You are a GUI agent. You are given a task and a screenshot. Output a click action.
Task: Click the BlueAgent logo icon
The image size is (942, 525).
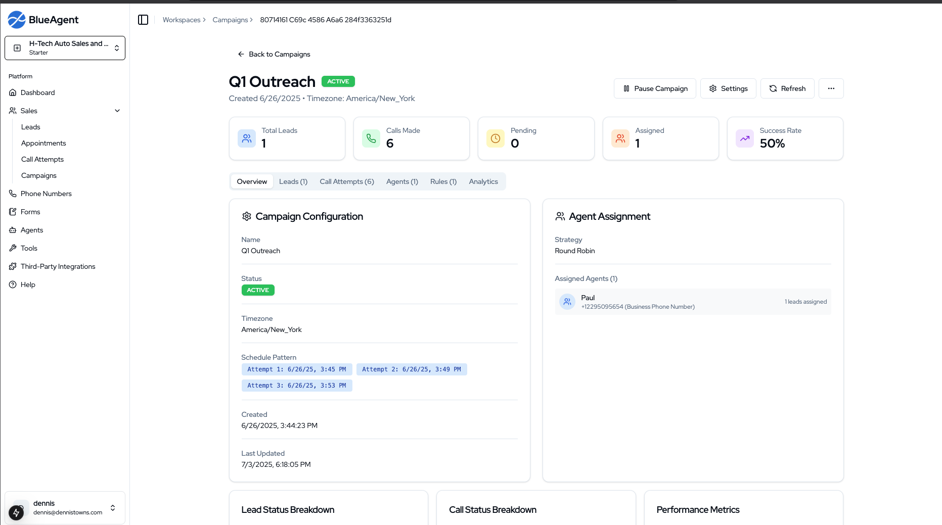click(x=17, y=20)
